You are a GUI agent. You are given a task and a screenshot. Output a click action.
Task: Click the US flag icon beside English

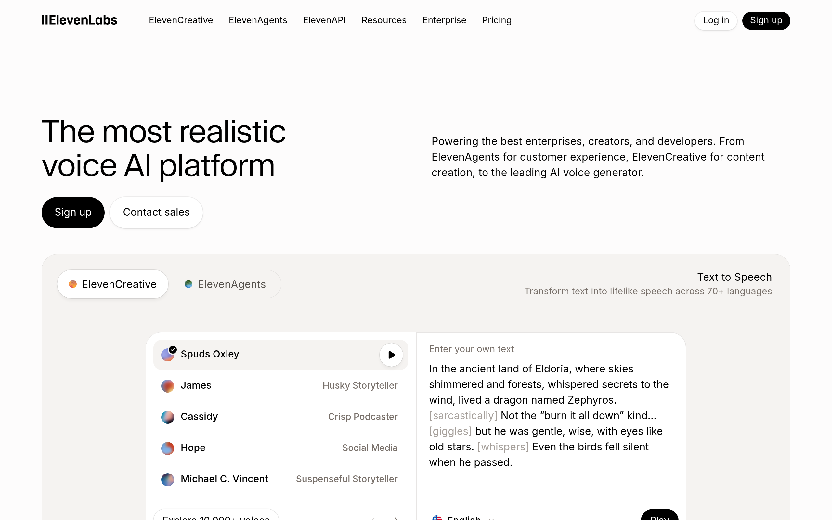tap(438, 518)
